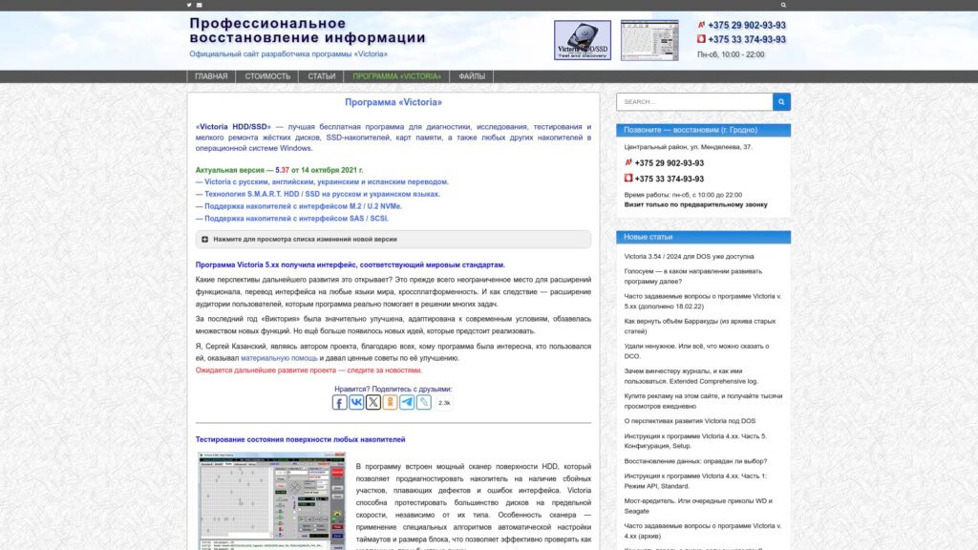
Task: Open SAS / SCSI support link
Action: [x=292, y=219]
